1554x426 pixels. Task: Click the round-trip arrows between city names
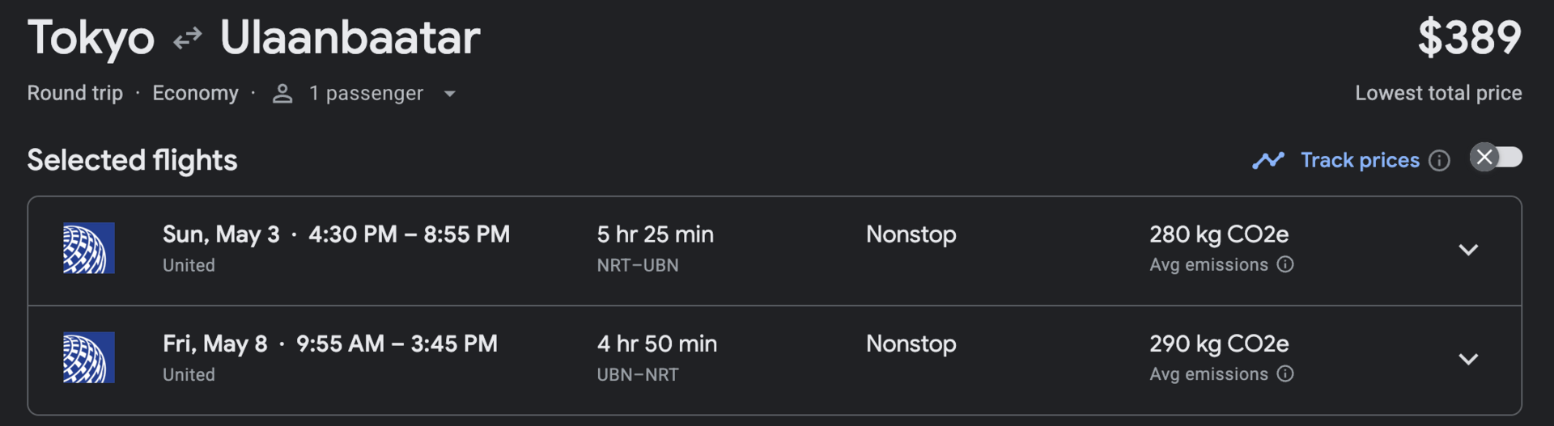coord(187,38)
